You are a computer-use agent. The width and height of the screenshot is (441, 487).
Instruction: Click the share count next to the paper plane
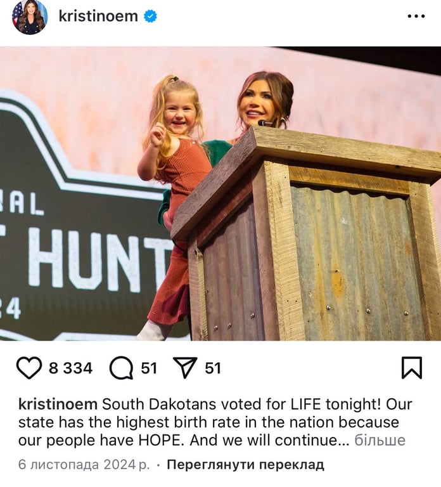(x=213, y=368)
